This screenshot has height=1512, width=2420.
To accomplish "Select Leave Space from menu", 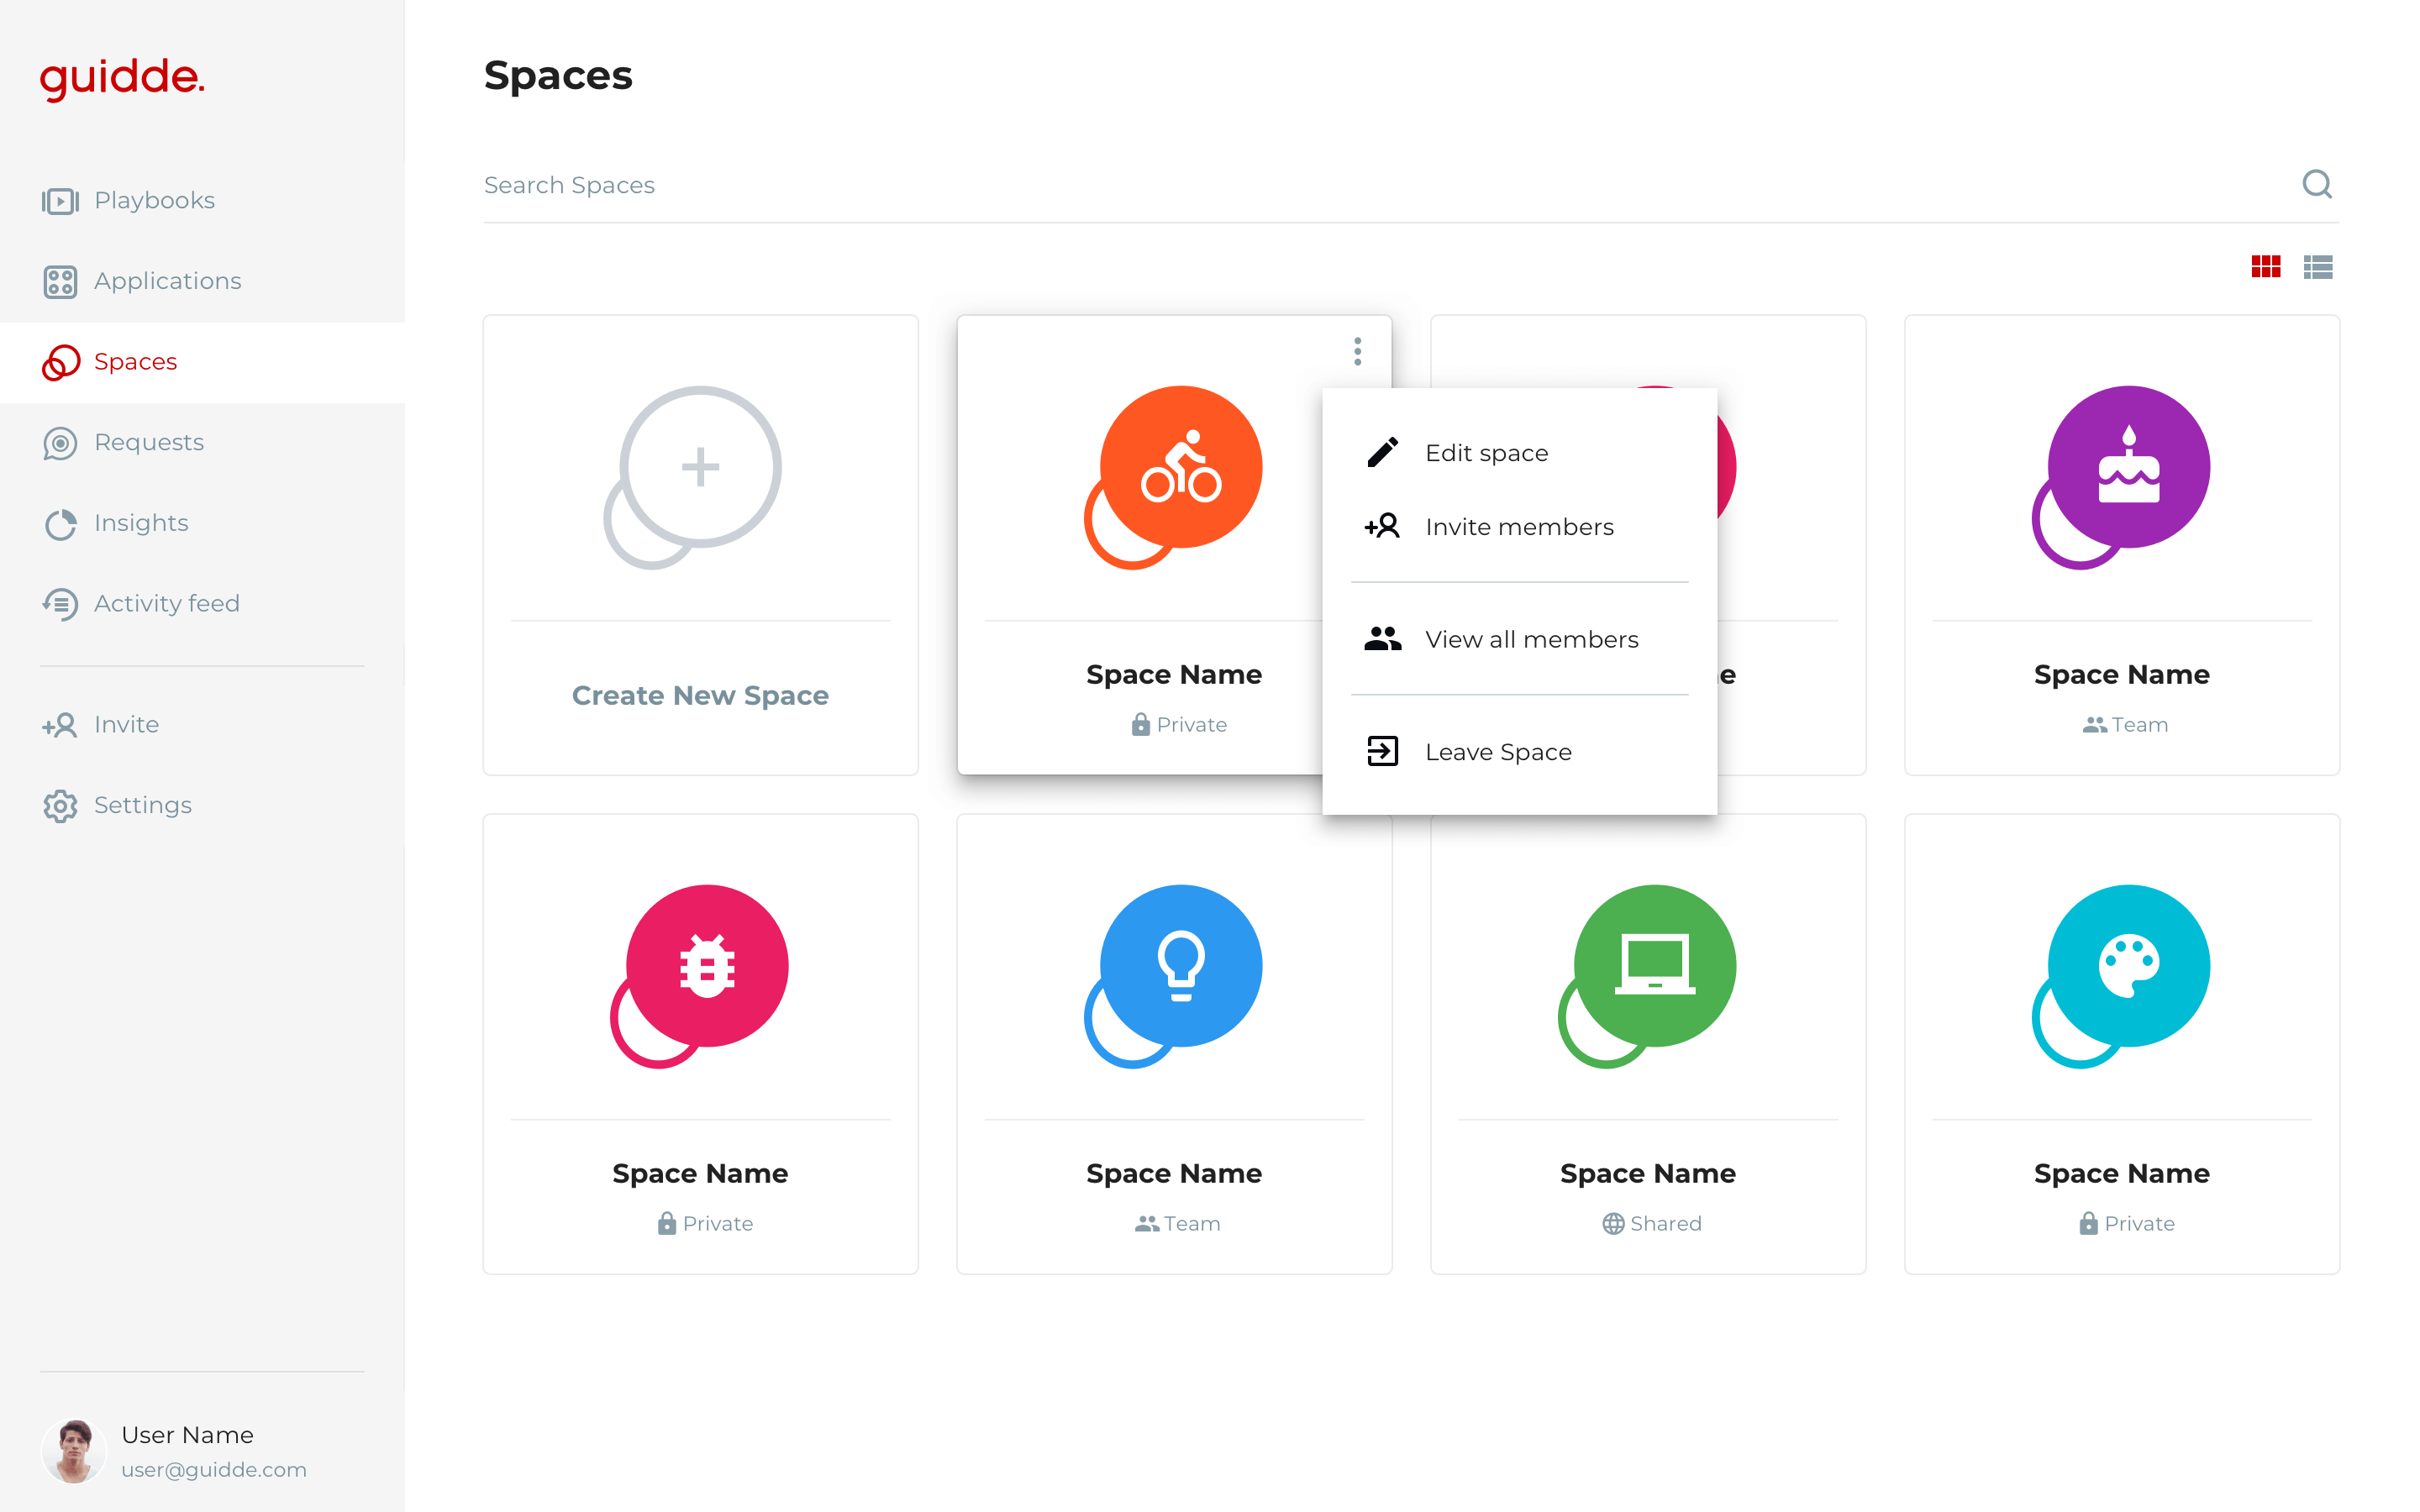I will 1497,752.
